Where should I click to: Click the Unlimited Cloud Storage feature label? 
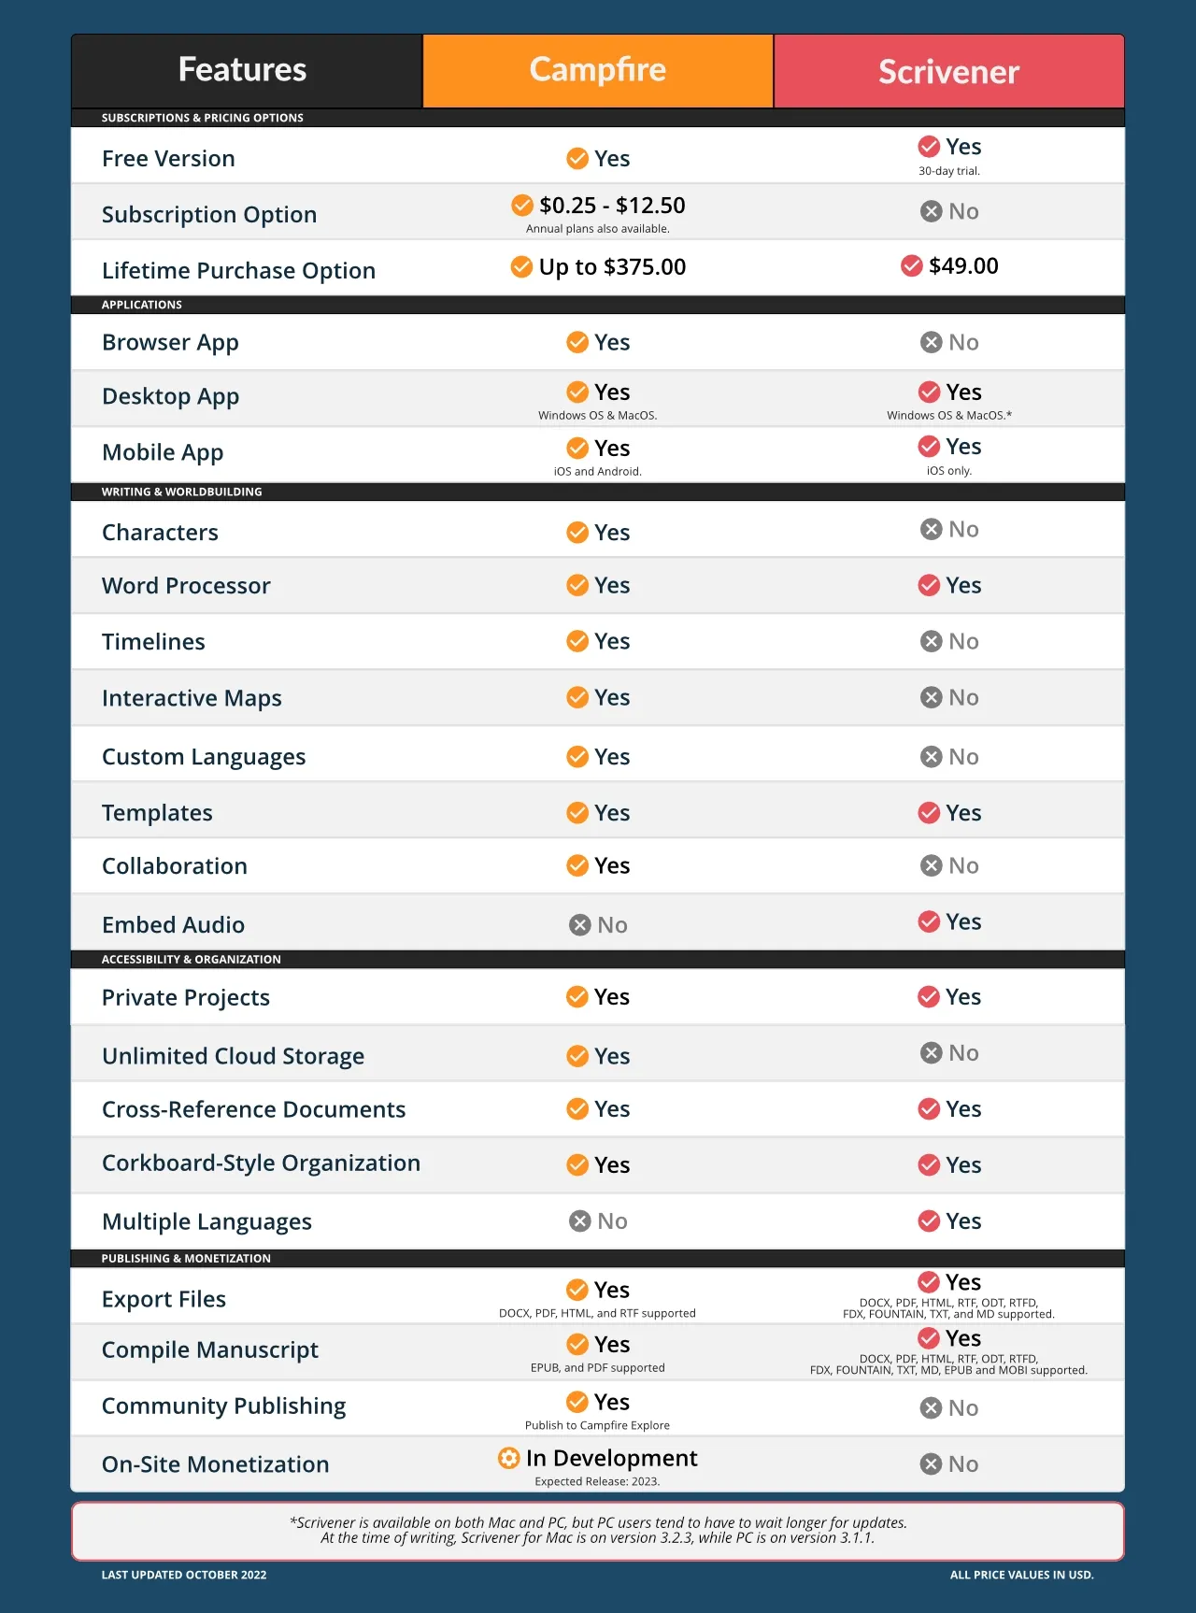point(233,1056)
